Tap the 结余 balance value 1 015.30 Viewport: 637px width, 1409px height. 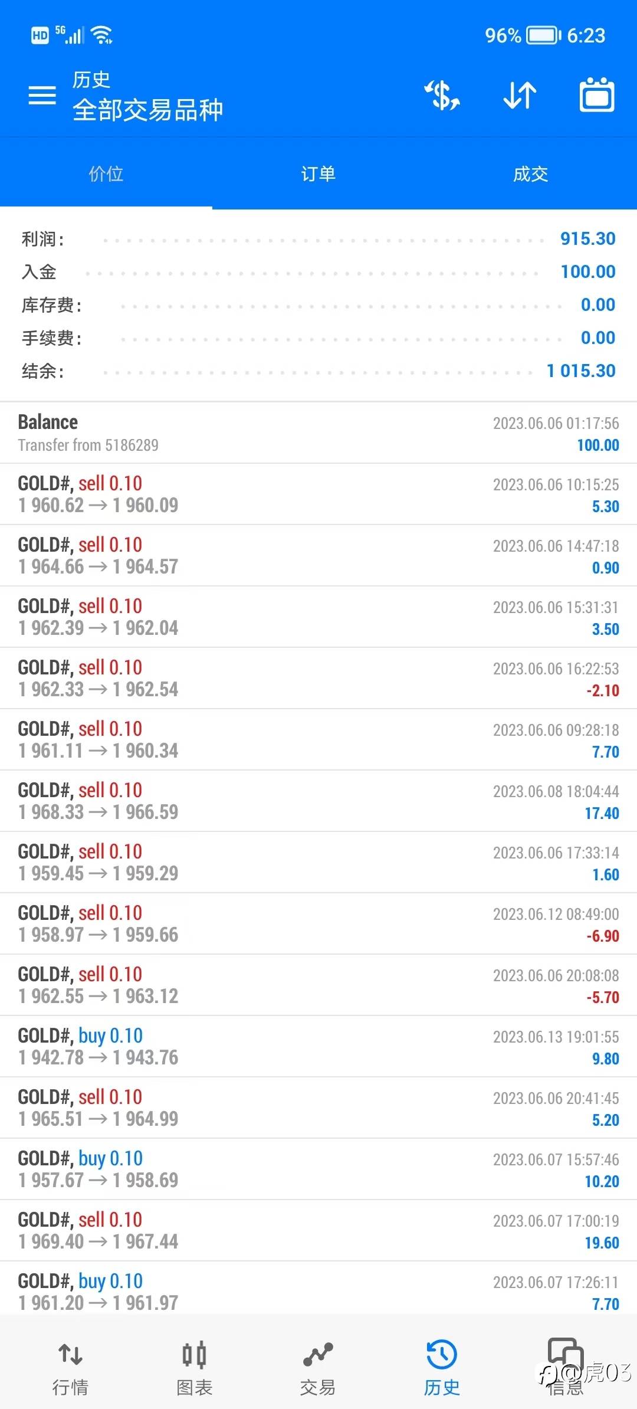tap(581, 371)
